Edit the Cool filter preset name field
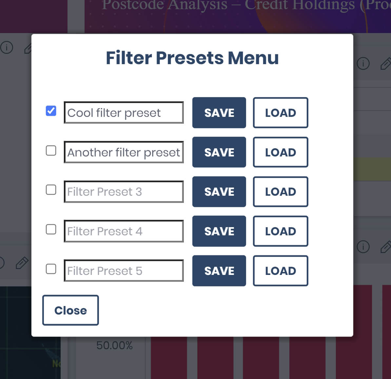391x379 pixels. (x=124, y=113)
